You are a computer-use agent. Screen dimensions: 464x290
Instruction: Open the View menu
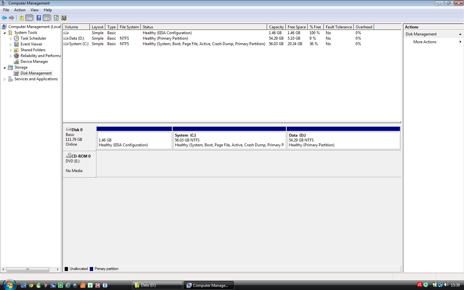[34, 10]
